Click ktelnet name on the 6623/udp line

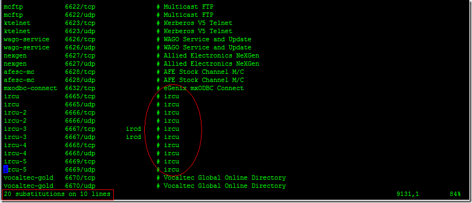point(17,31)
